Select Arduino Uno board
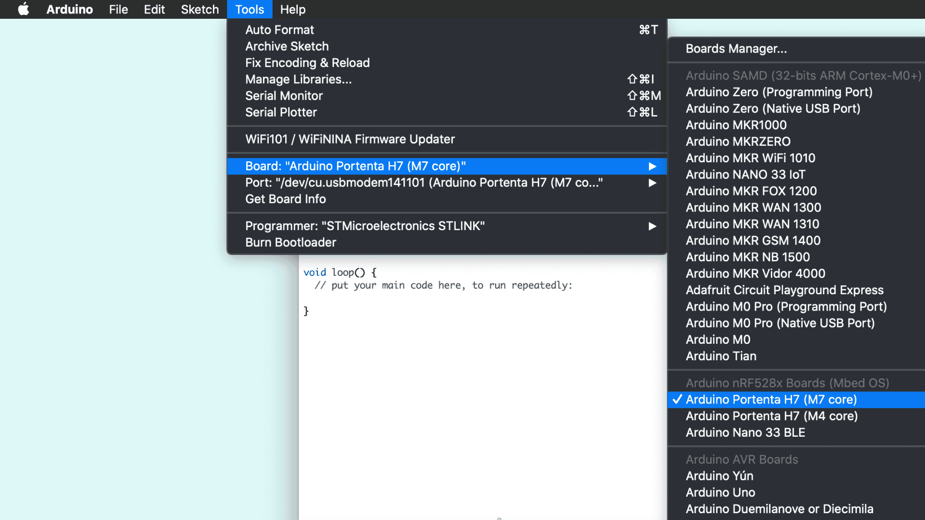Screen dimensions: 925x520 tap(720, 492)
